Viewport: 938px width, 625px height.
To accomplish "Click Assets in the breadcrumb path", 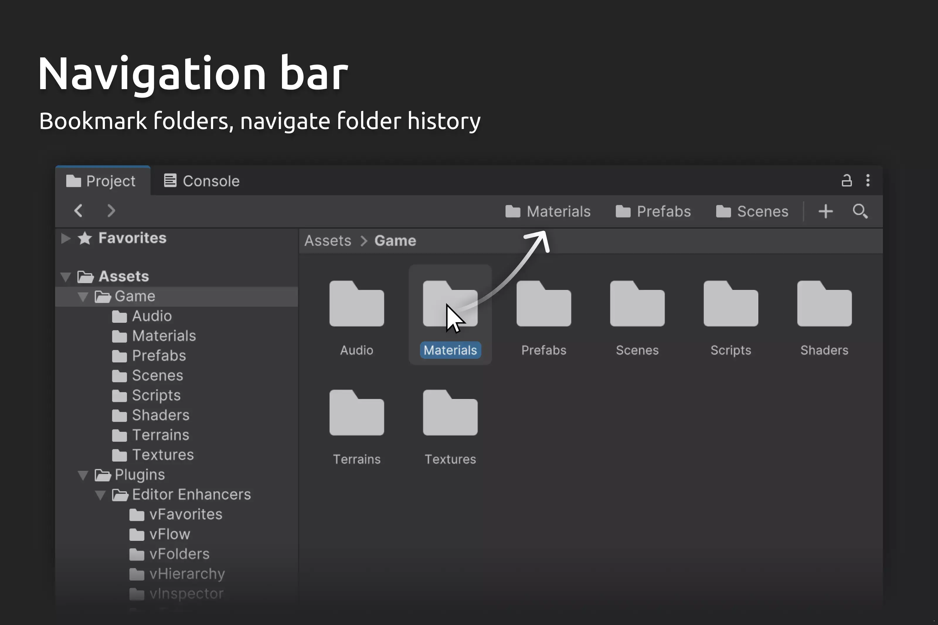I will pos(328,241).
